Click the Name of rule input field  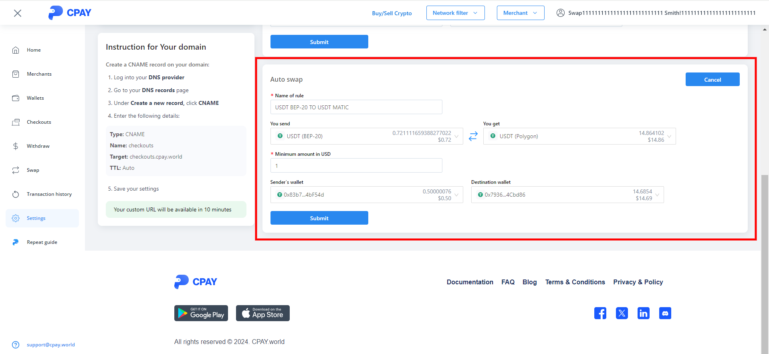point(356,107)
